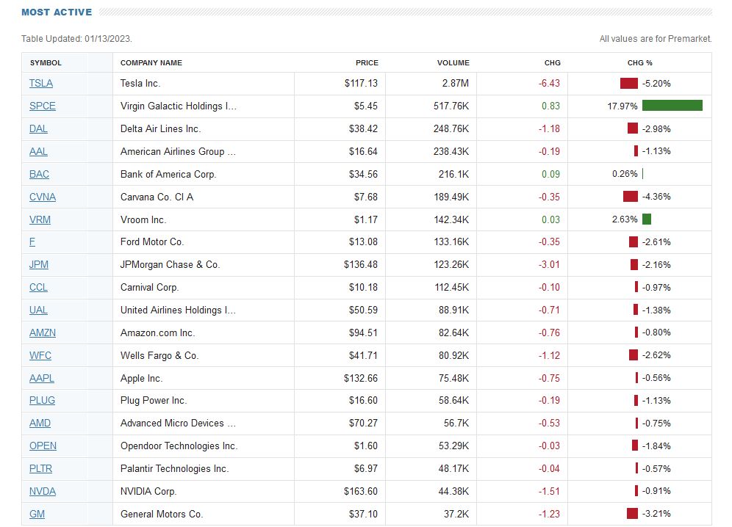
Task: Open the AMZN ticker link
Action: [42, 332]
